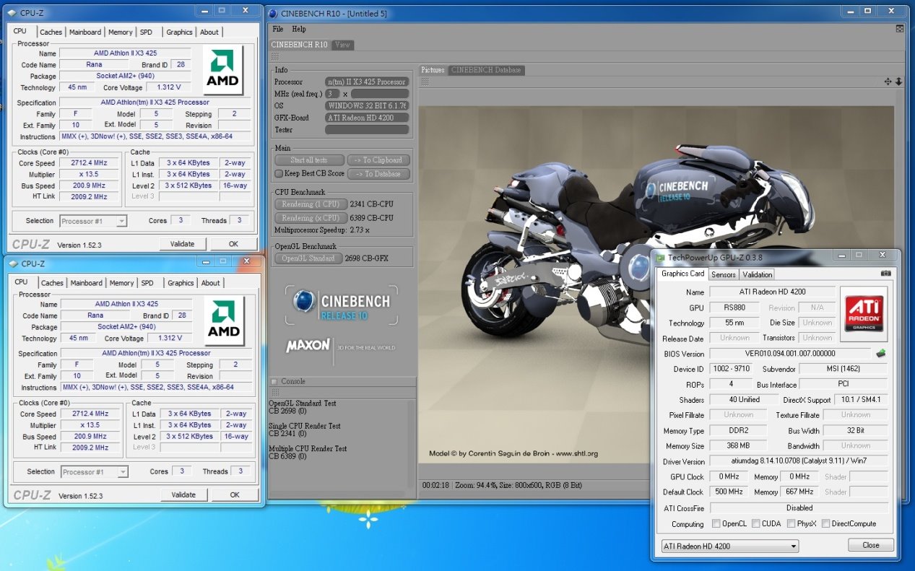
Task: Enable the Keep Best CB Score checkbox
Action: pyautogui.click(x=279, y=174)
